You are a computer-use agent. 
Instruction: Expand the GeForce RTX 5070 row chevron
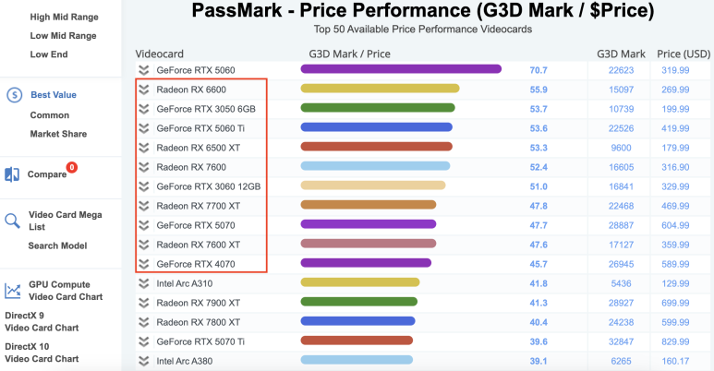point(144,225)
